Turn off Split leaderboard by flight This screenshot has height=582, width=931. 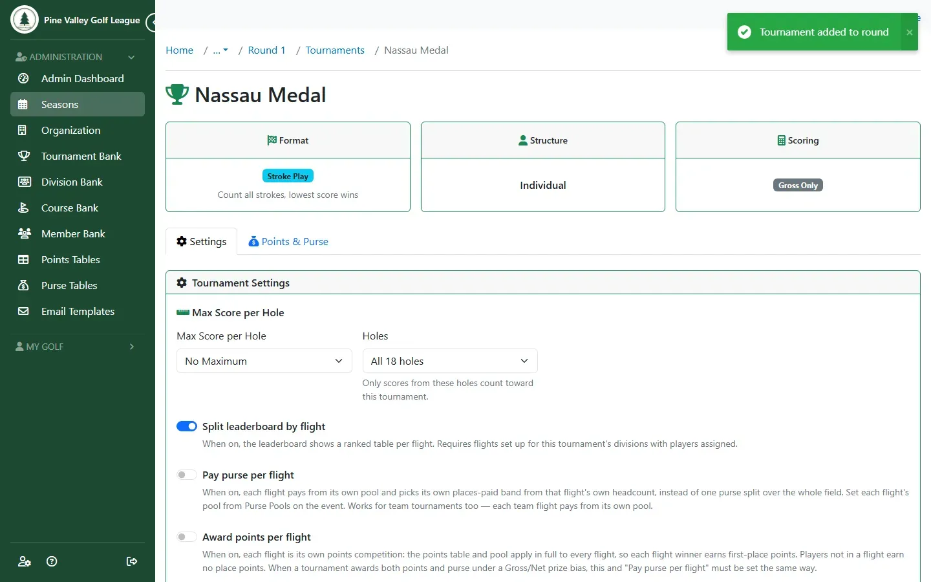[x=187, y=426]
